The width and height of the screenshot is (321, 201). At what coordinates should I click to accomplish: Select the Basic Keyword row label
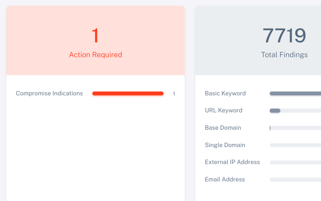pyautogui.click(x=225, y=93)
